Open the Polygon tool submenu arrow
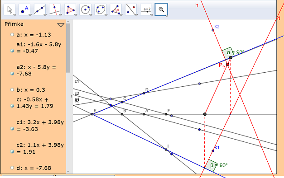 (76, 15)
